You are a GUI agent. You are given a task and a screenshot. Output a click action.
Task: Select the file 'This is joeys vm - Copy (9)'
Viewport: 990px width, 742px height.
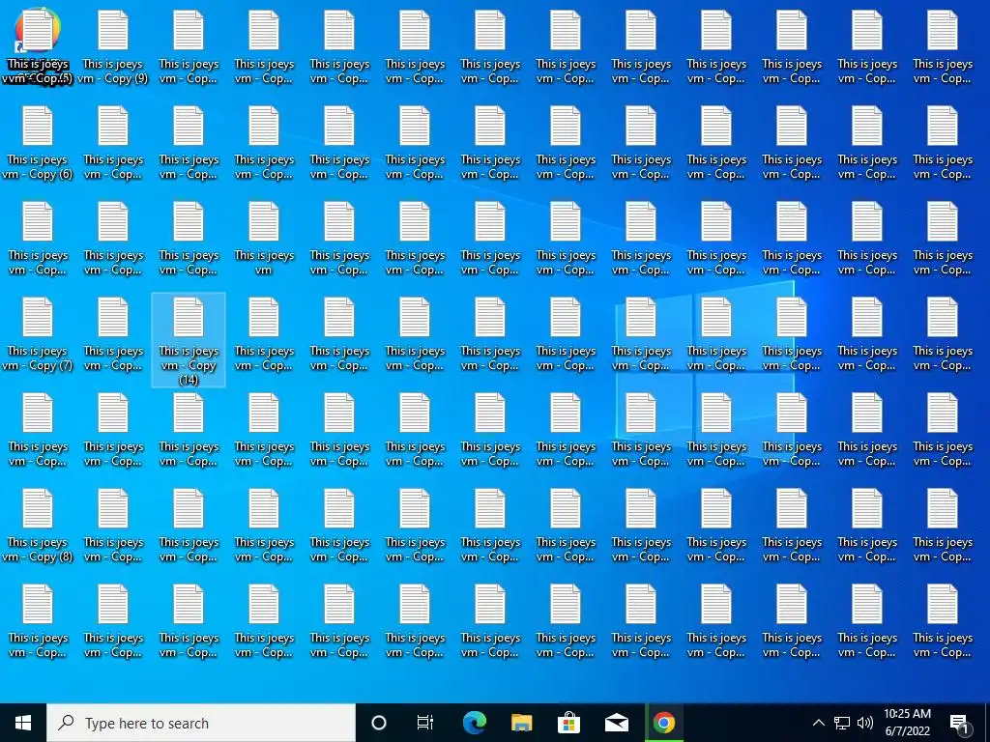pyautogui.click(x=113, y=46)
